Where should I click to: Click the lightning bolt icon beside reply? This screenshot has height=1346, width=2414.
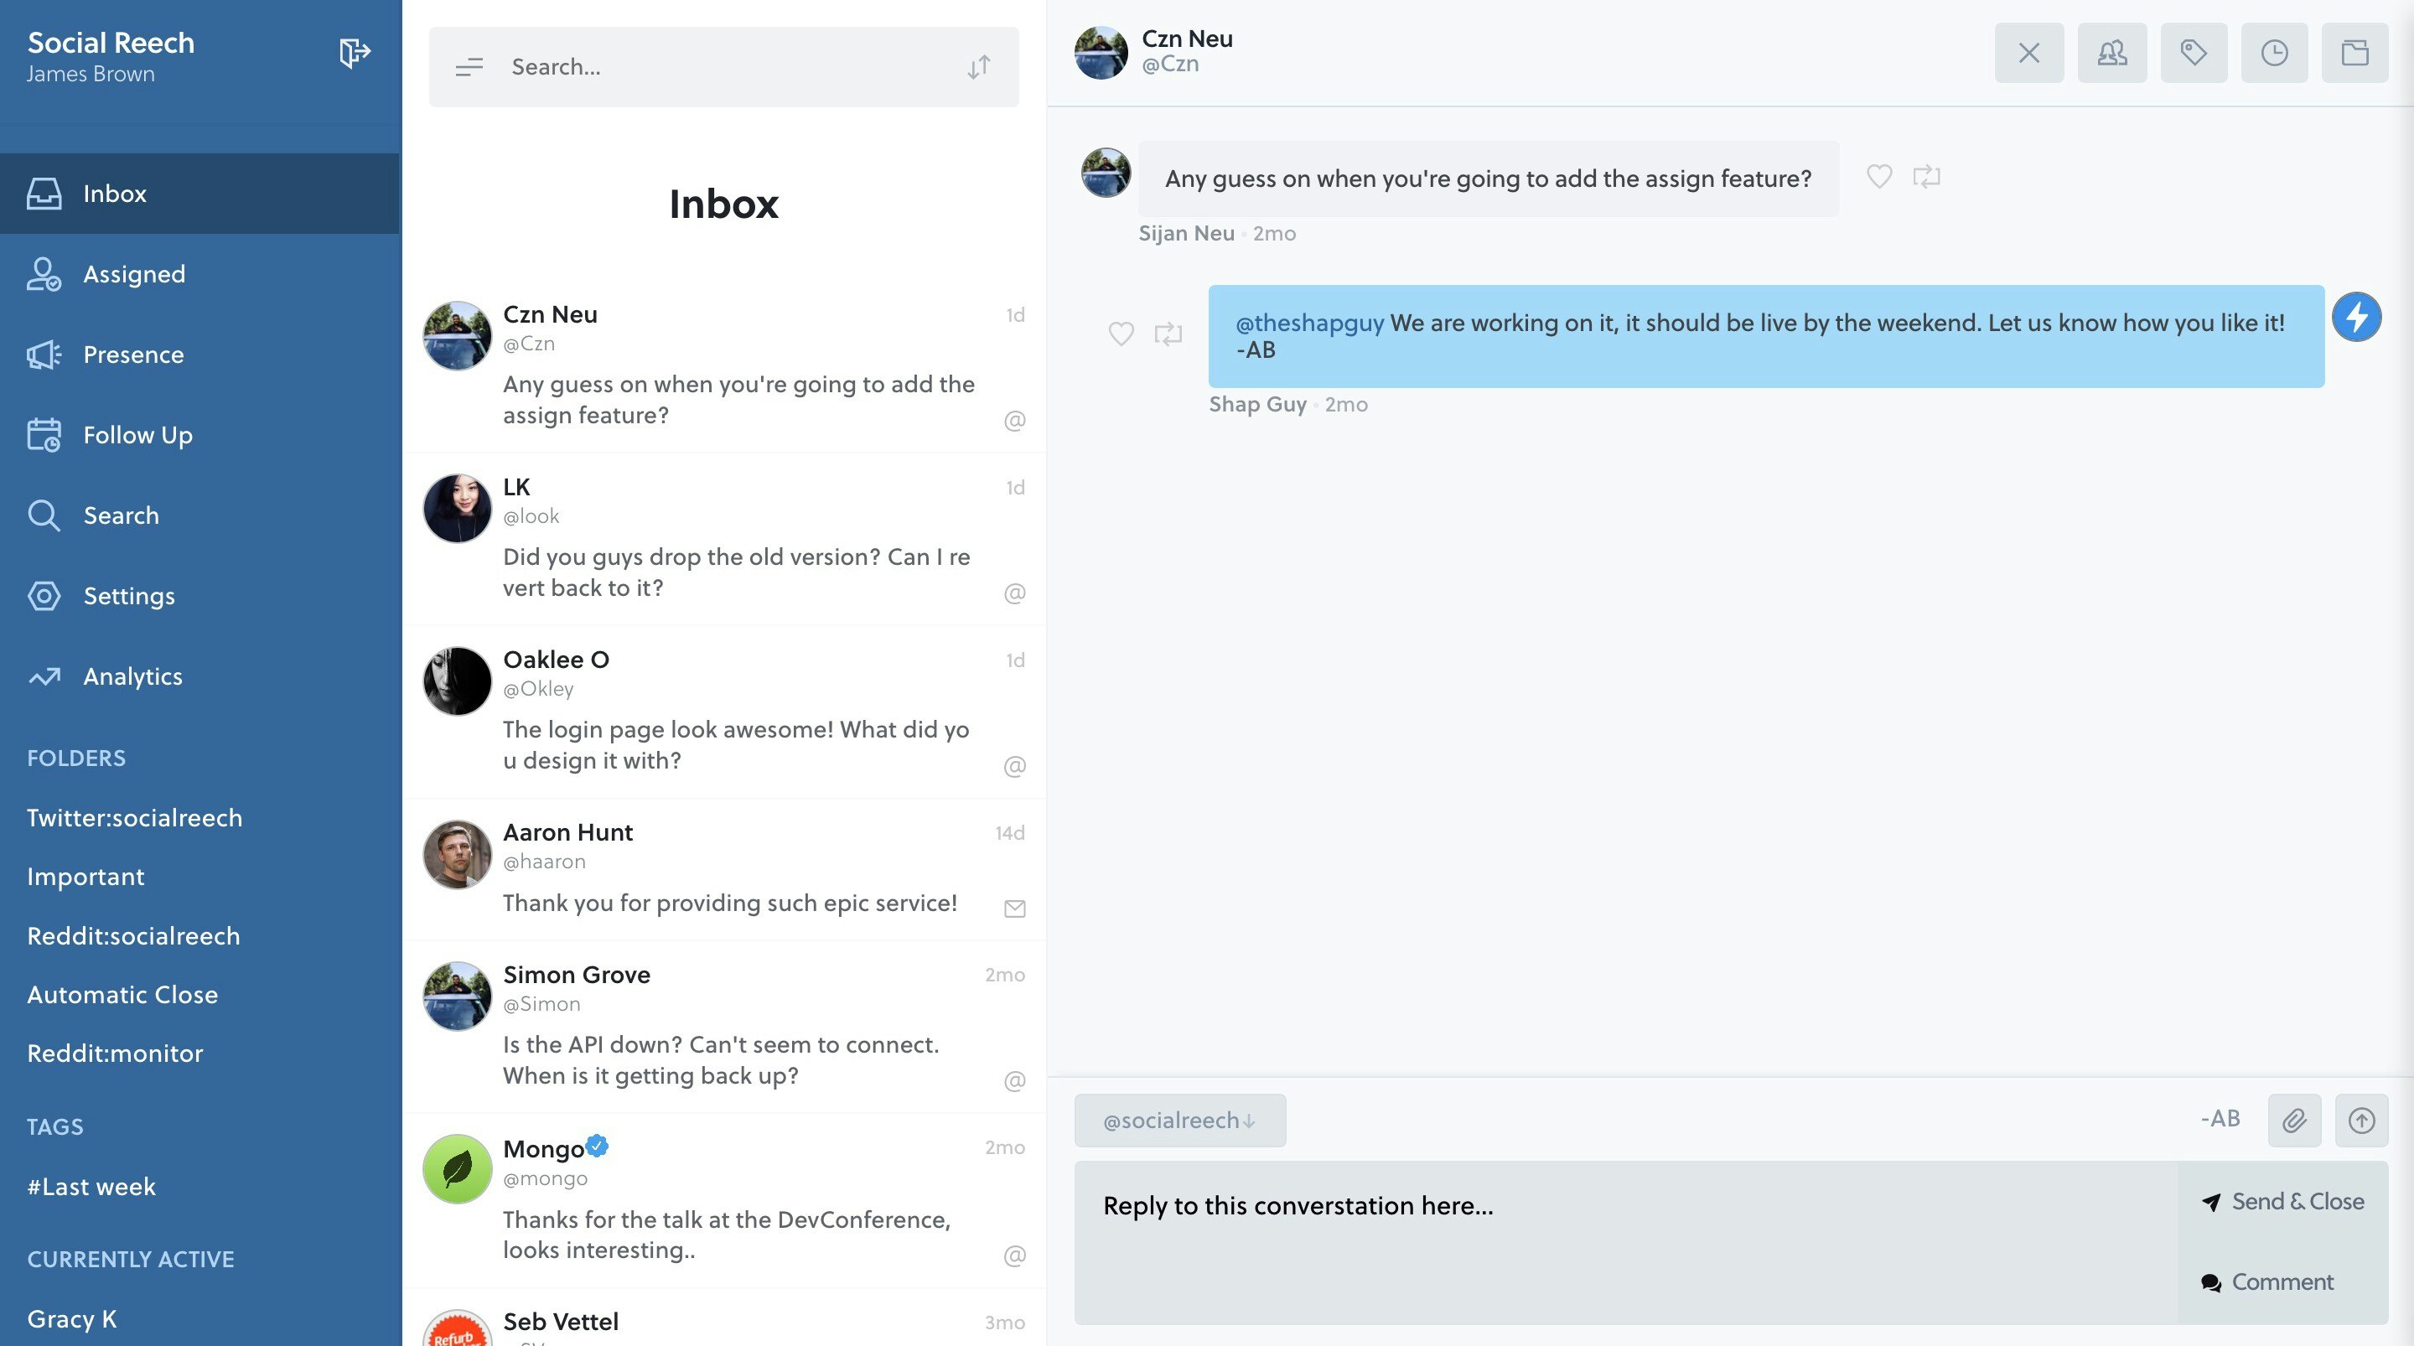point(2356,317)
